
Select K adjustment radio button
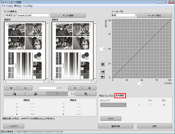click(x=164, y=105)
